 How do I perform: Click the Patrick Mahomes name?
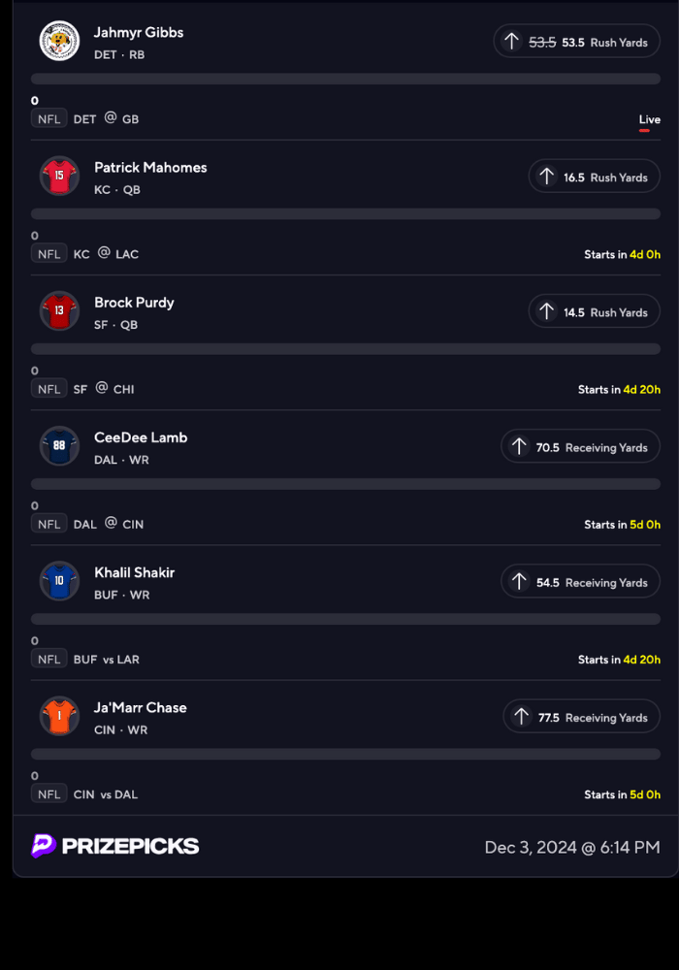150,168
